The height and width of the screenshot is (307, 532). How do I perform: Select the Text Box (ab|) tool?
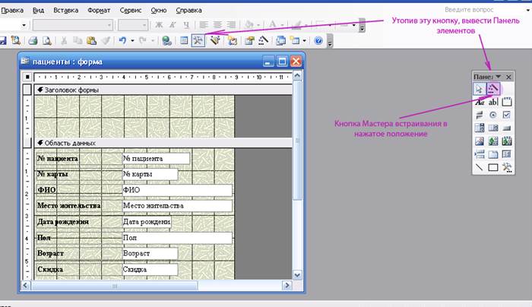click(x=492, y=102)
